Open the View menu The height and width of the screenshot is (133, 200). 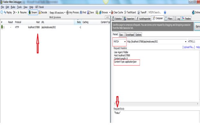click(x=25, y=7)
